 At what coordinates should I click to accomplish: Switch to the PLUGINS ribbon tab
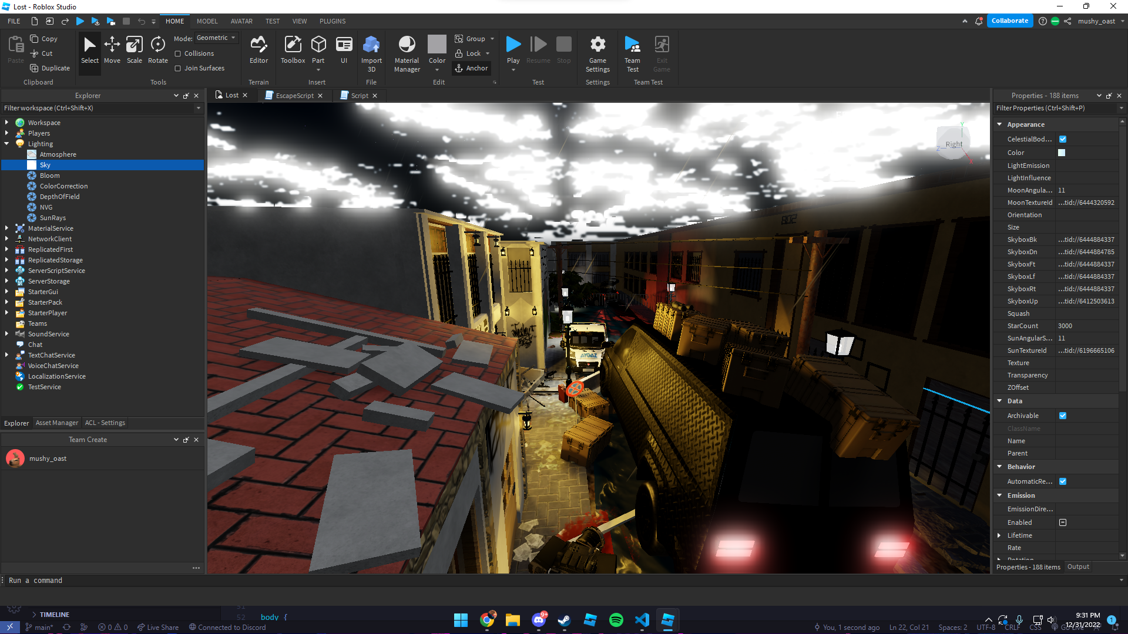(332, 21)
